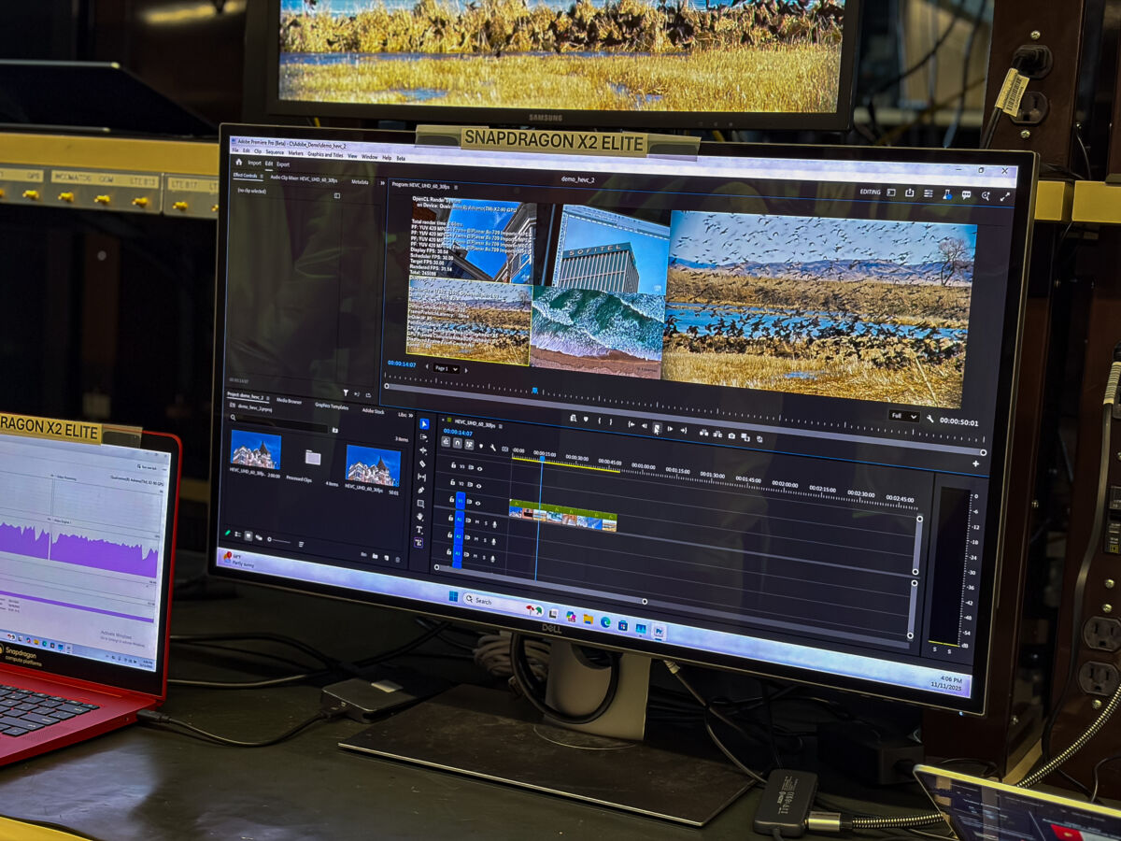Switch to the Media Browser tab
Screen dimensions: 1121x841
point(289,401)
